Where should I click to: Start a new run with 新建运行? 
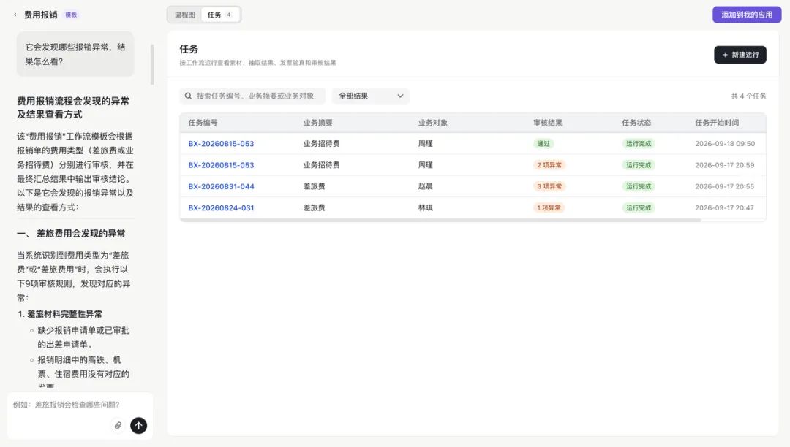(x=740, y=55)
